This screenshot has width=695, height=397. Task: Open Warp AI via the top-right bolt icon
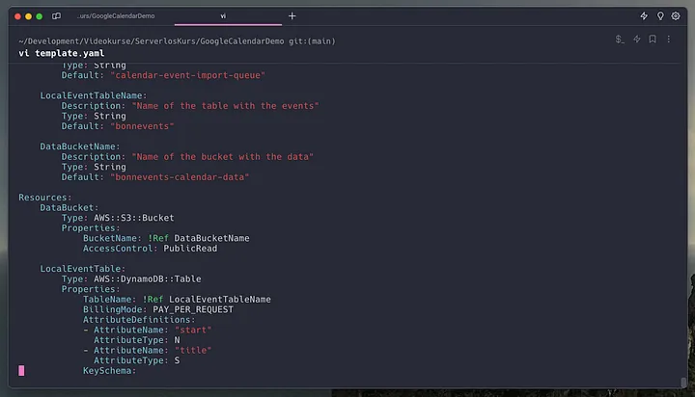point(644,16)
